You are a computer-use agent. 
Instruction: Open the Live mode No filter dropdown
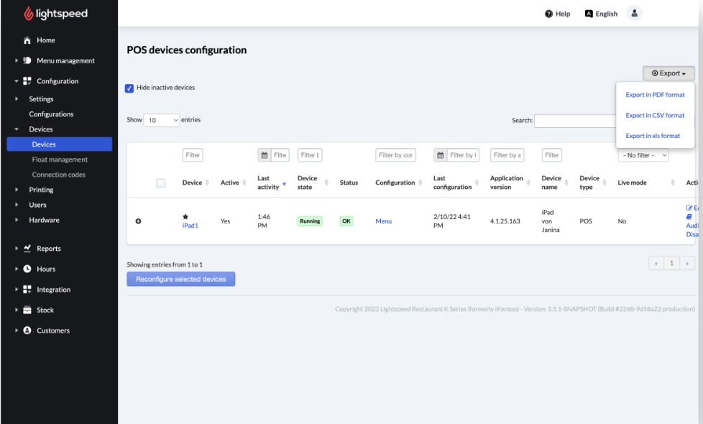[x=643, y=155]
